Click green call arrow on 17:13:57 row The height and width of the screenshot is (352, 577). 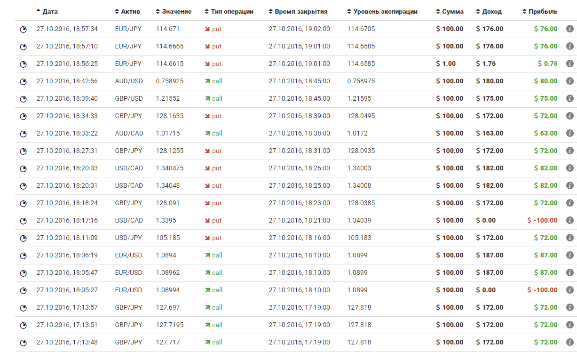[x=207, y=308]
